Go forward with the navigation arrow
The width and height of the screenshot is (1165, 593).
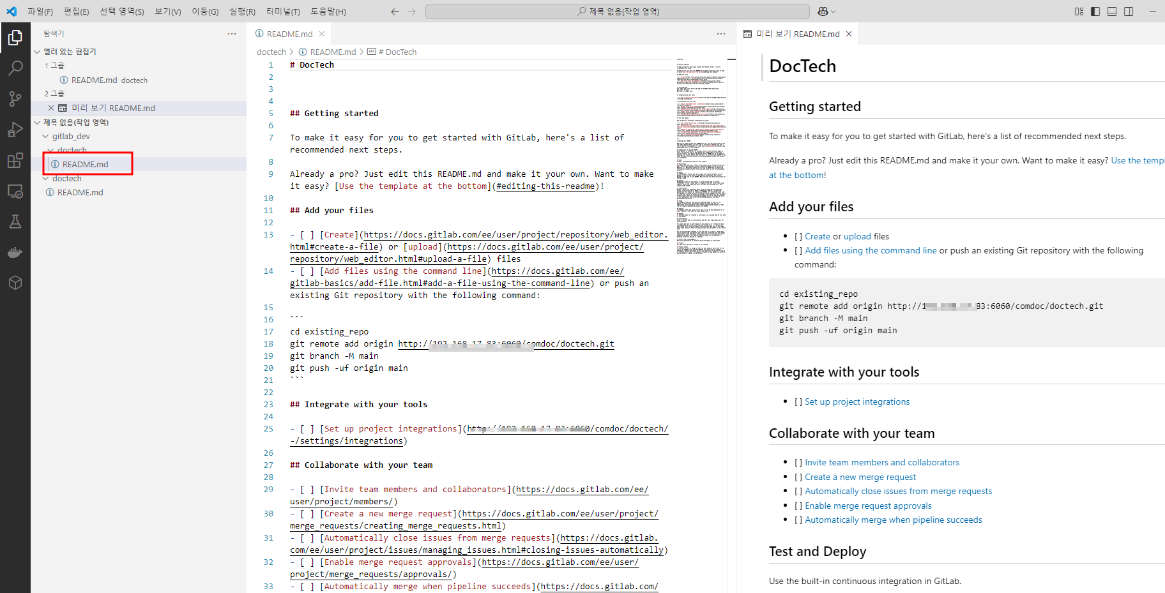click(412, 11)
